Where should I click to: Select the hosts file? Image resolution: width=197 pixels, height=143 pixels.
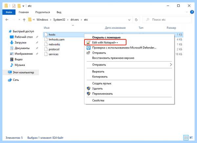point(52,35)
